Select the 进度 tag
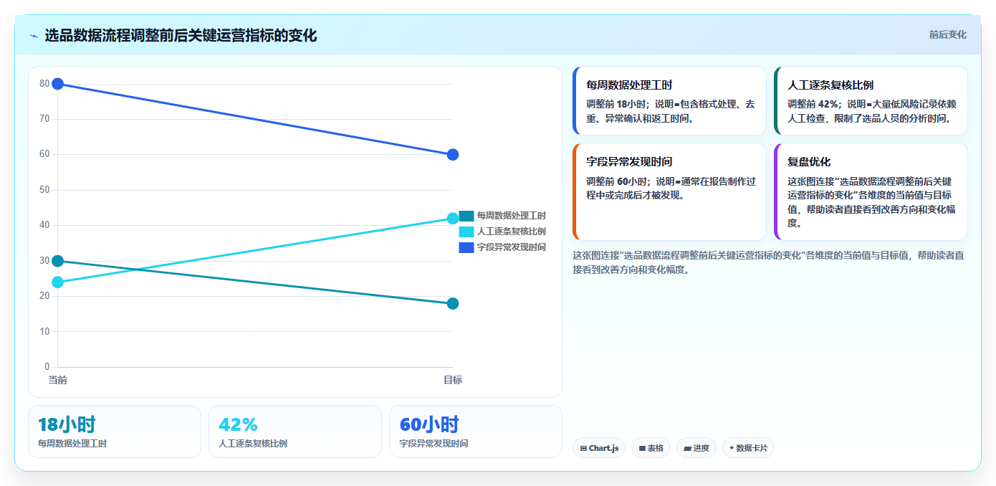996x486 pixels. pos(696,448)
